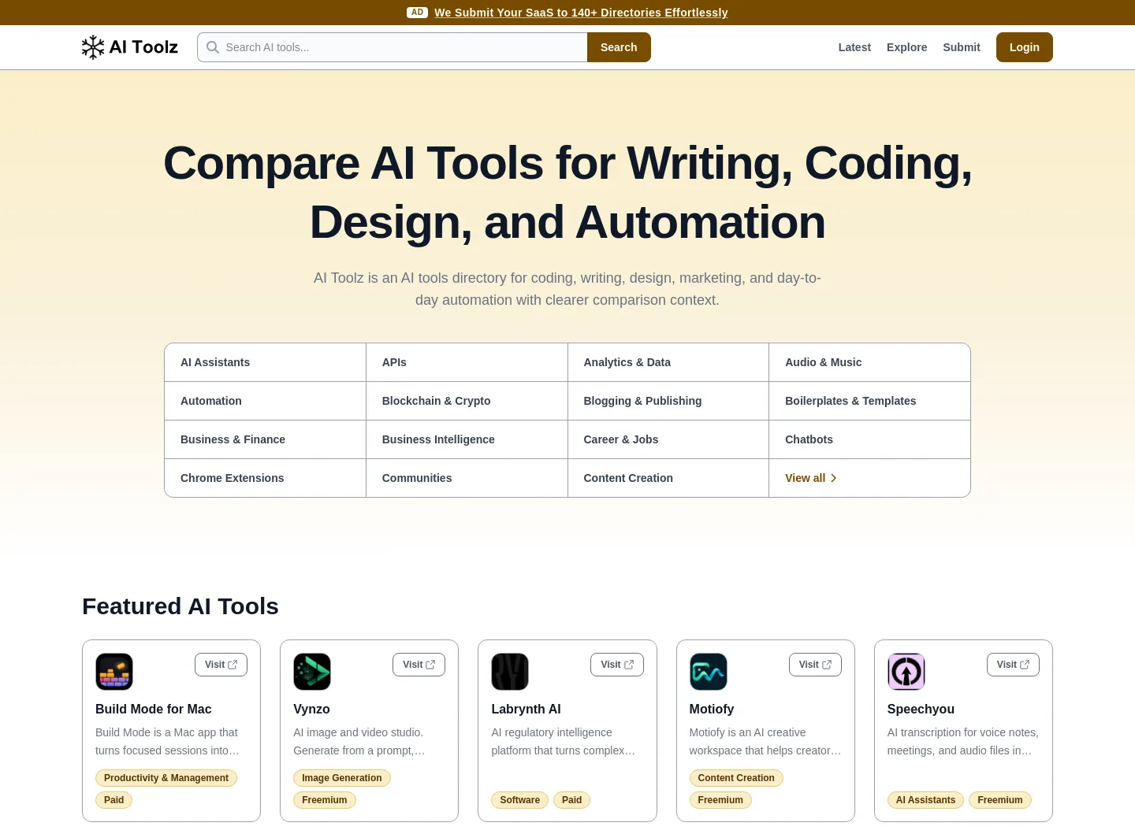Visit the Build Mode for Mac site
Image resolution: width=1135 pixels, height=830 pixels.
tap(221, 665)
